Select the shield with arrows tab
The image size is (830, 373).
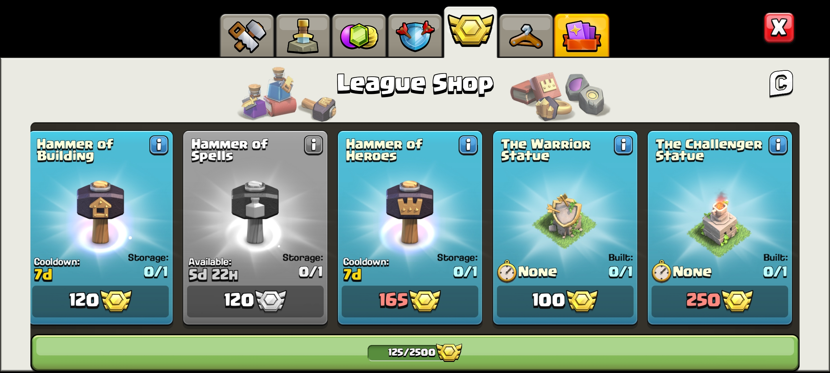(x=415, y=36)
